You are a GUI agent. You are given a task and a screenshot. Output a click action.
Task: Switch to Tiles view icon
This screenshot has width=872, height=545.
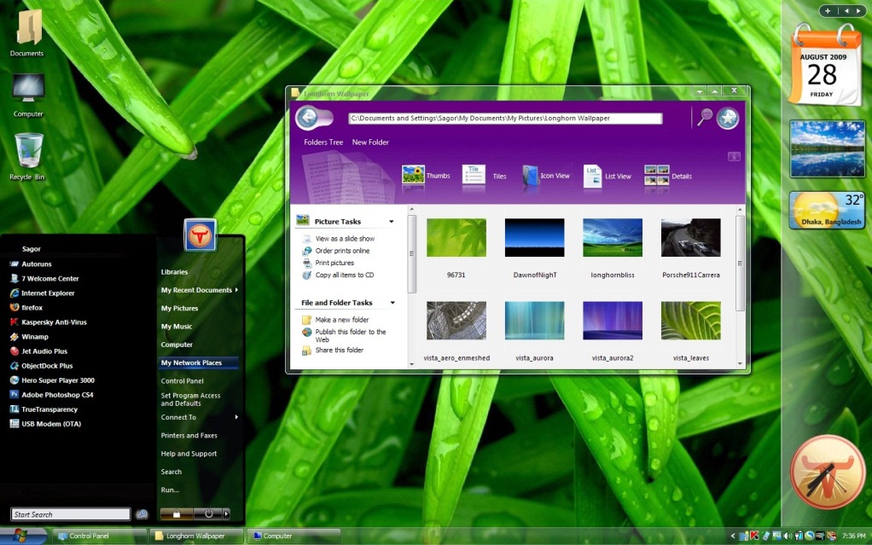click(x=474, y=175)
